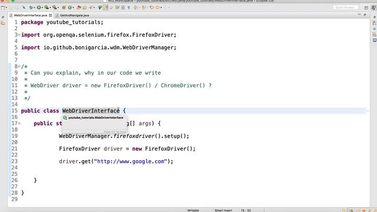Restore the right minimized view stack

[375, 17]
